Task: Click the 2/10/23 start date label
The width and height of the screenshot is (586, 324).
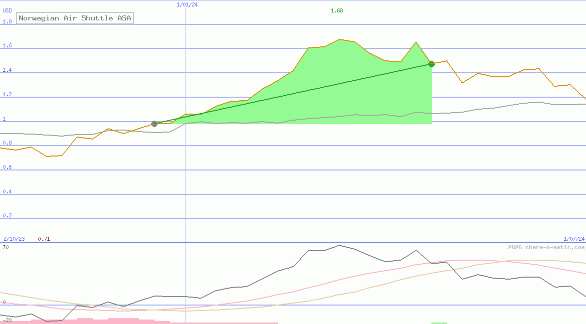Action: click(14, 239)
